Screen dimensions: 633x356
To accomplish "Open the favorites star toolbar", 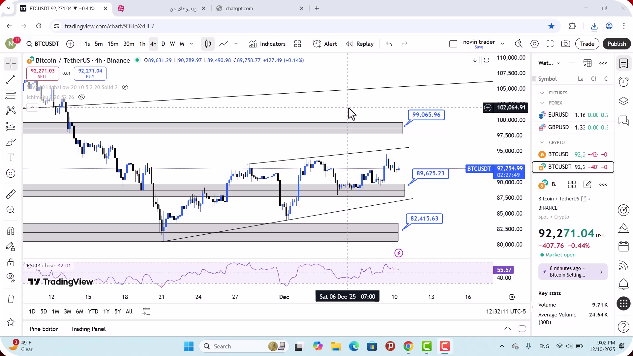I will tap(11, 322).
